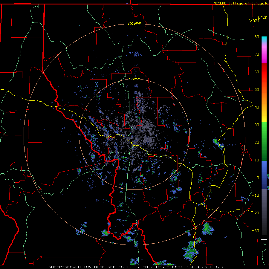Click the KMSX radar site identifier
269x269 pixels.
click(178, 267)
